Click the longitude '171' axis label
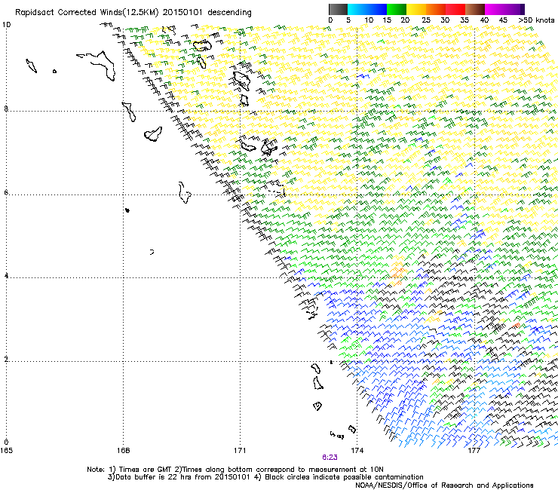This screenshot has width=558, height=490. pyautogui.click(x=240, y=451)
